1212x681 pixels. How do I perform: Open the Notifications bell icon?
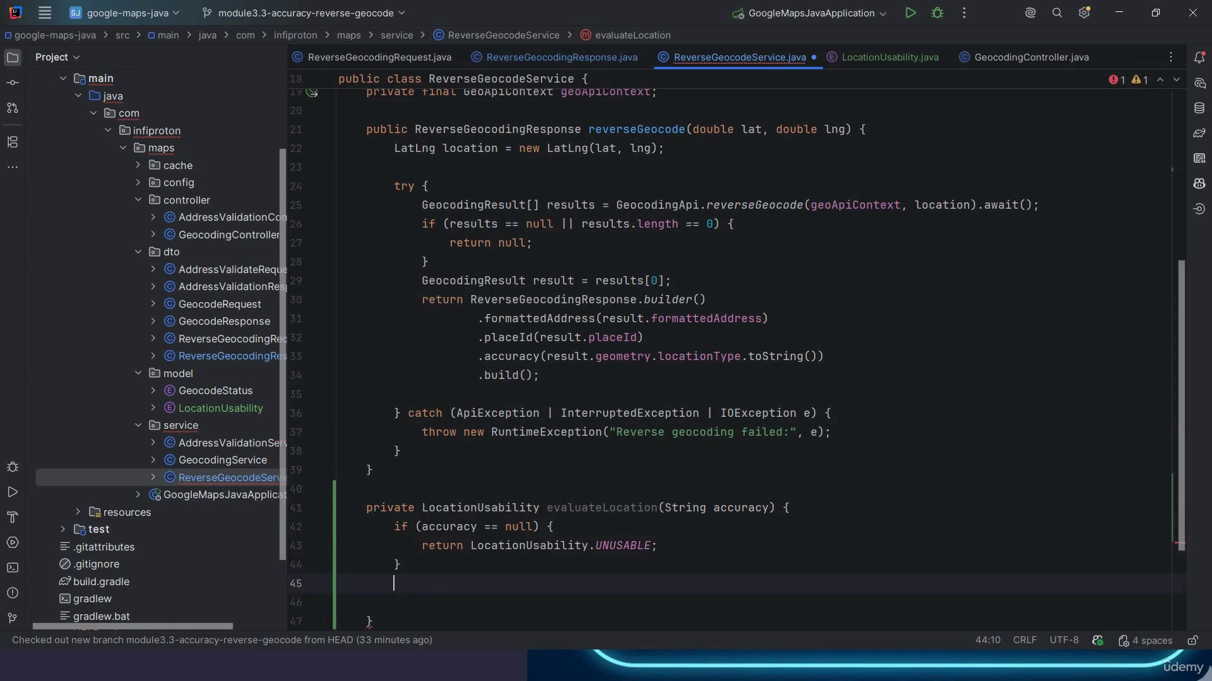(1199, 57)
